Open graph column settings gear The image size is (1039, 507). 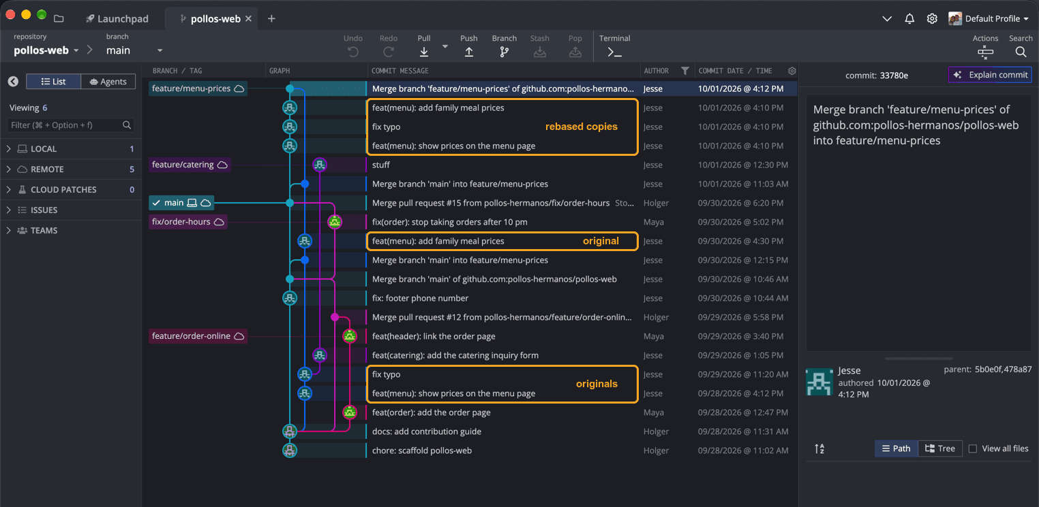coord(792,71)
